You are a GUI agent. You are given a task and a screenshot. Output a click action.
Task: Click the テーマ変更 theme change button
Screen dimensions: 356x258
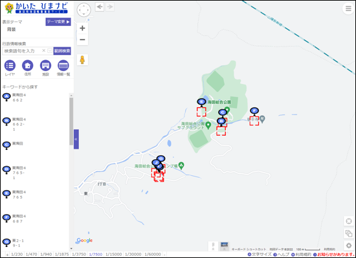click(x=58, y=22)
